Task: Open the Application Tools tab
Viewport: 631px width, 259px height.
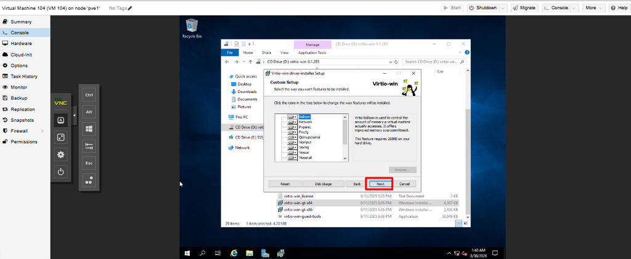Action: pos(312,53)
